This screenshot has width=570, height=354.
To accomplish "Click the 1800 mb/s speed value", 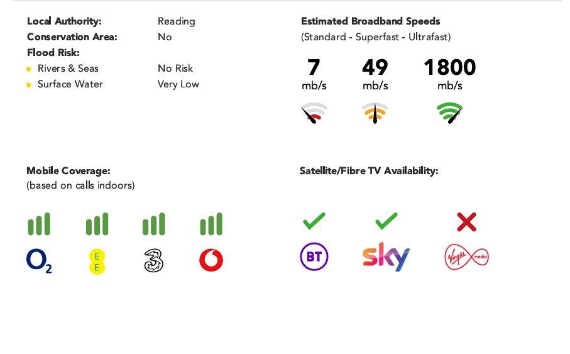I will click(x=449, y=68).
